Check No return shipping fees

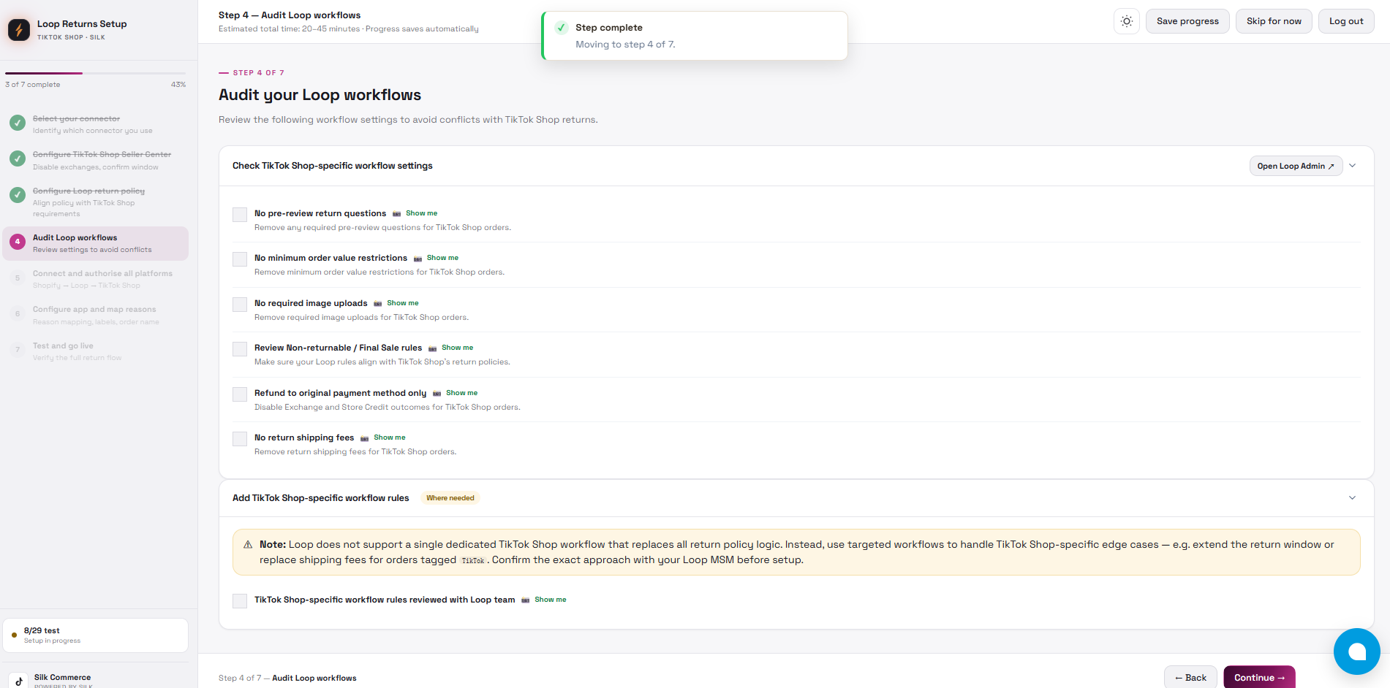(x=240, y=439)
